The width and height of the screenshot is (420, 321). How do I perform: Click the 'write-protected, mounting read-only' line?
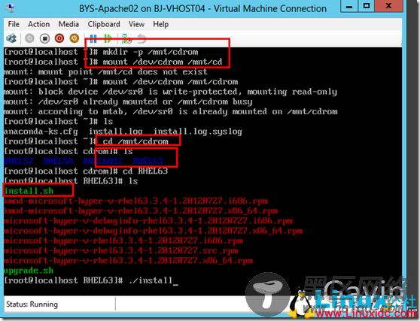[x=170, y=92]
